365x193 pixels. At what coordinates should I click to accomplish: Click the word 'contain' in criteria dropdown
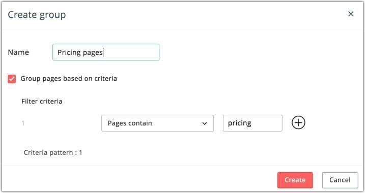pos(140,123)
